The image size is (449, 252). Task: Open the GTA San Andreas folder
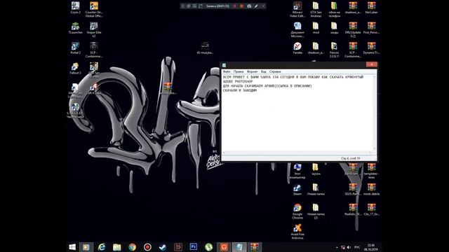(x=316, y=9)
